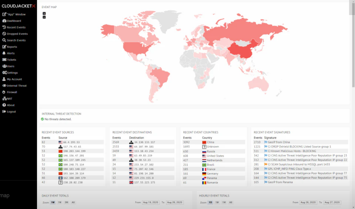Click the Users group icon
The width and height of the screenshot is (355, 209).
4,66
